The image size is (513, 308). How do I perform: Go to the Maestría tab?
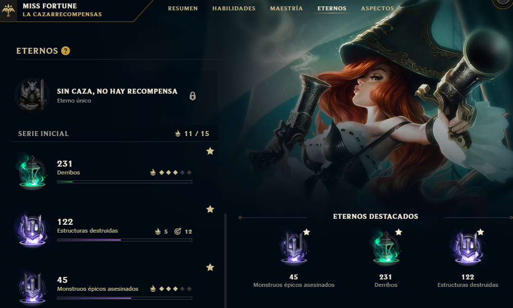[x=286, y=8]
